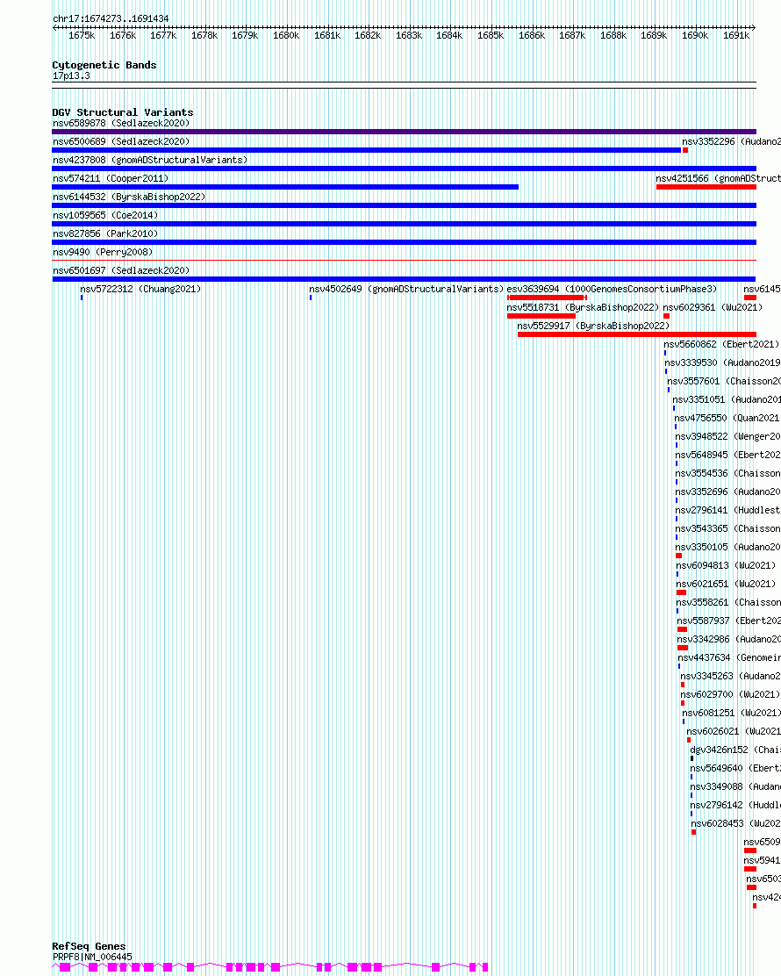Open variant nsv5587937 label
The image size is (781, 976).
pos(728,621)
